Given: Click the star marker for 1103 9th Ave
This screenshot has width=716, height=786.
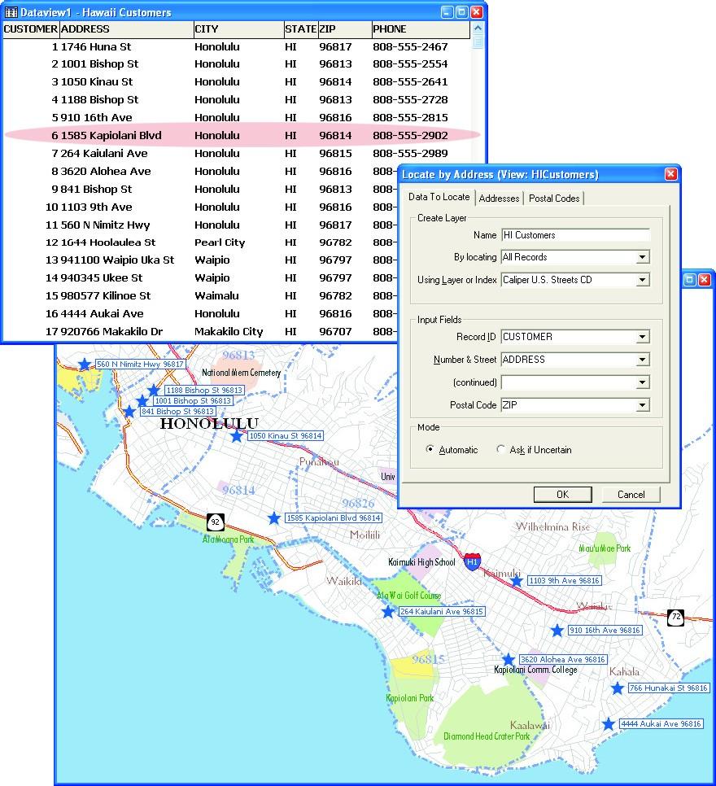Looking at the screenshot, I should pyautogui.click(x=517, y=581).
